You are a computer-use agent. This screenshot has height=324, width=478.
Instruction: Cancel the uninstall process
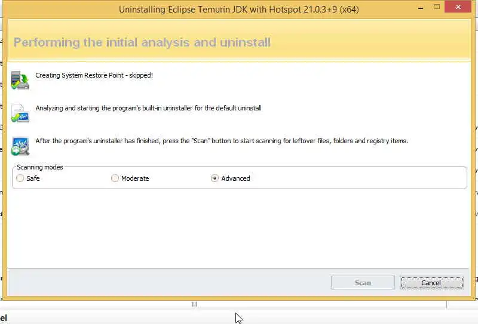point(431,283)
